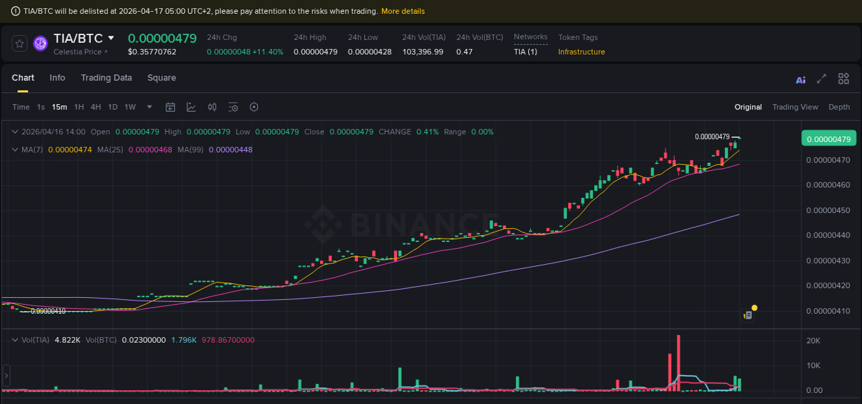Expand more time intervals dropdown

tap(150, 107)
